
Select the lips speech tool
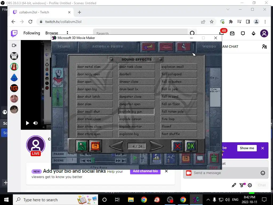(x=166, y=47)
